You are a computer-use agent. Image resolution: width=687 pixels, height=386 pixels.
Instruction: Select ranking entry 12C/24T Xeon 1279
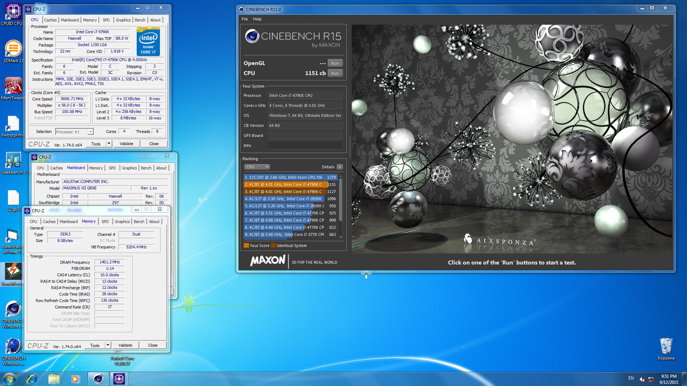290,177
